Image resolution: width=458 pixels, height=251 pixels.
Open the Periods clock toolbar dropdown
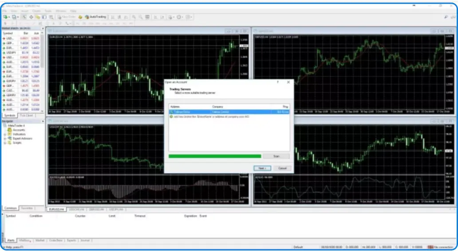(180, 17)
